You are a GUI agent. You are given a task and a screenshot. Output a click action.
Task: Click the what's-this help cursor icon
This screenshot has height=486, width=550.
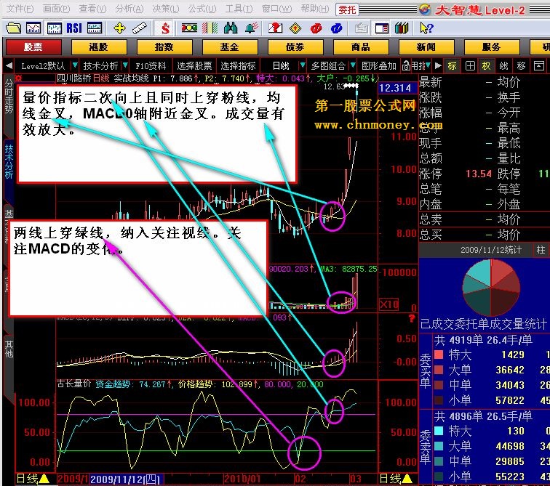point(426,28)
